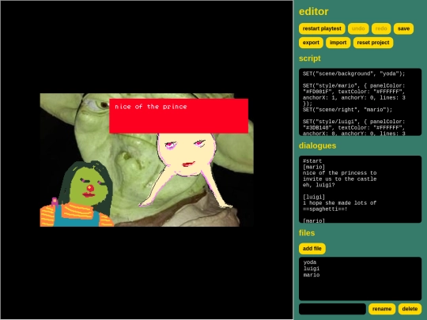Screen dimensions: 427x320
Task: Click inside the dialogues text editor
Action: coord(360,190)
